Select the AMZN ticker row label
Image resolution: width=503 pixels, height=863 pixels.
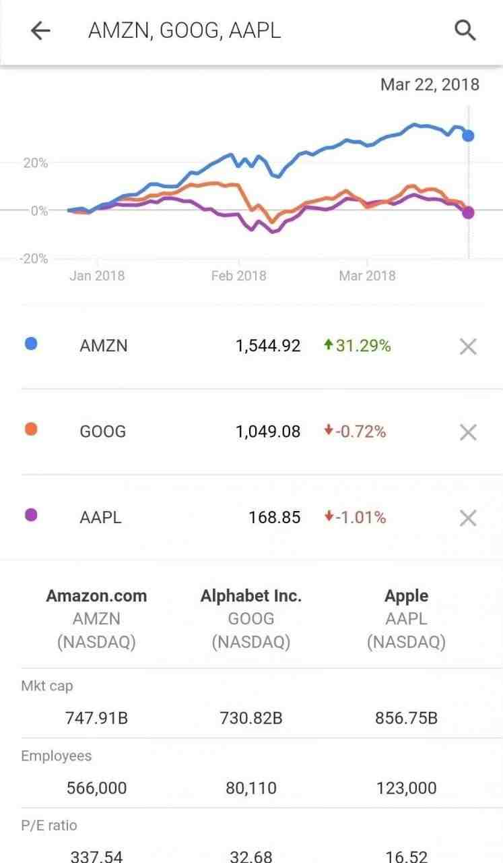click(x=104, y=346)
